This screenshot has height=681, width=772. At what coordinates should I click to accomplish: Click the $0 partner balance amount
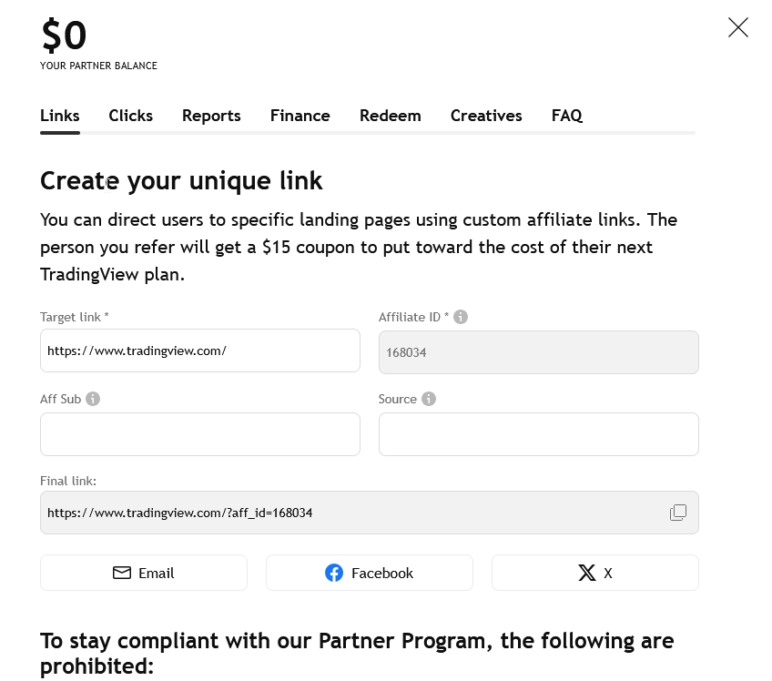tap(64, 35)
